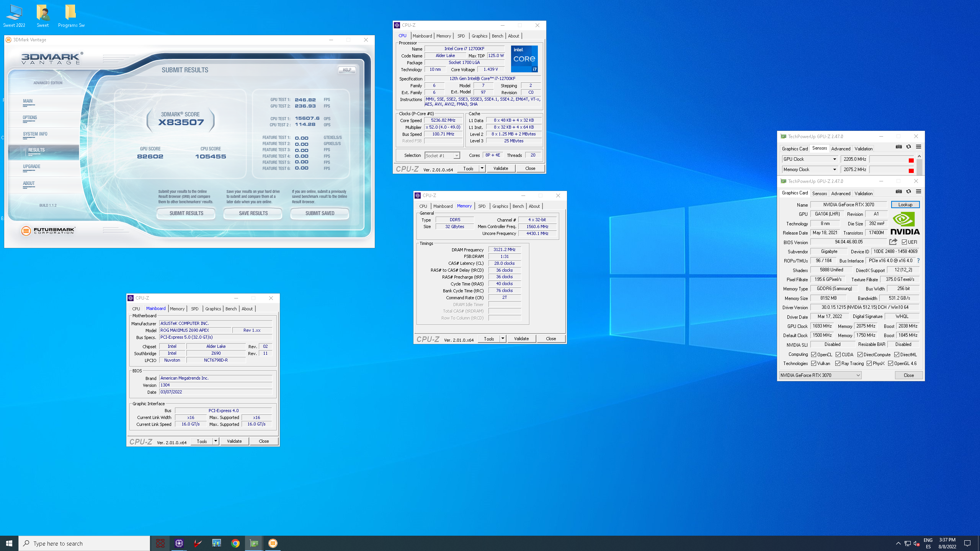This screenshot has width=980, height=551.
Task: Click the ENG ES language indicator
Action: 928,543
